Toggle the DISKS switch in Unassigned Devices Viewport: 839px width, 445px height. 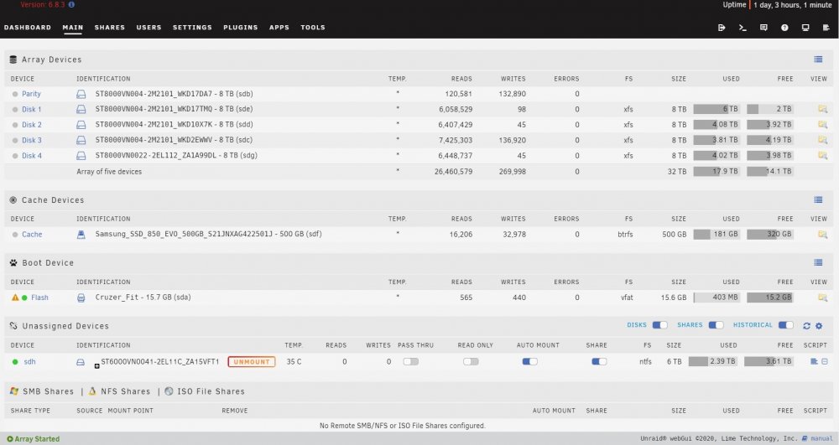coord(659,325)
